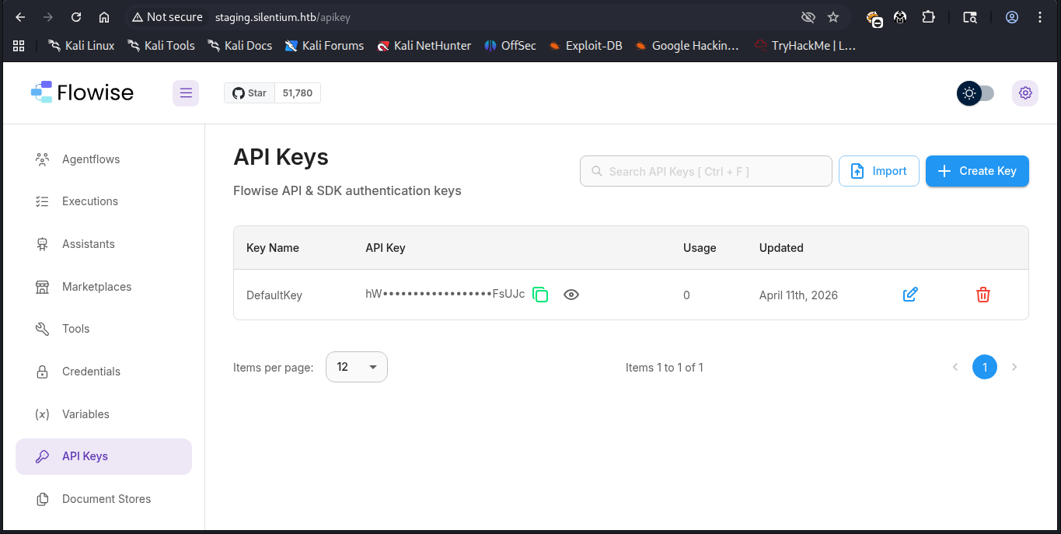Select API Keys sidebar item
The image size is (1061, 534).
click(103, 456)
